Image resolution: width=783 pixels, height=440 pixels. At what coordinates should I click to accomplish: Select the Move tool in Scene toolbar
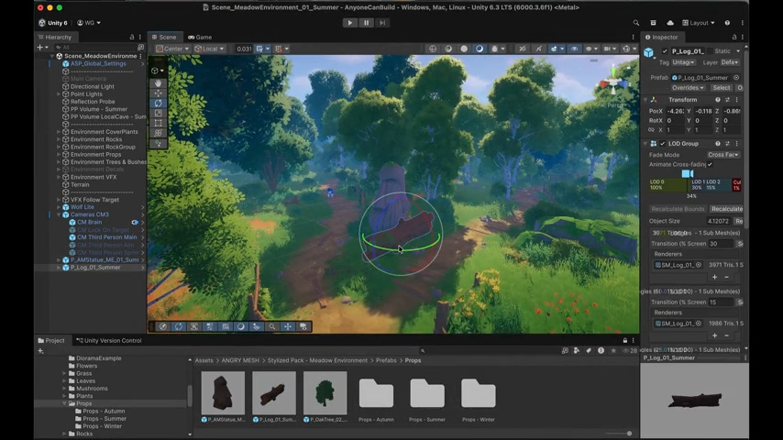click(x=159, y=93)
